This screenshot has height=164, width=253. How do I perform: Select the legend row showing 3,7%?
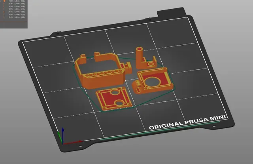tap(14, 4)
